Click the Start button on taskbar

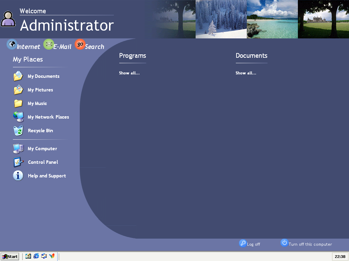(10, 257)
